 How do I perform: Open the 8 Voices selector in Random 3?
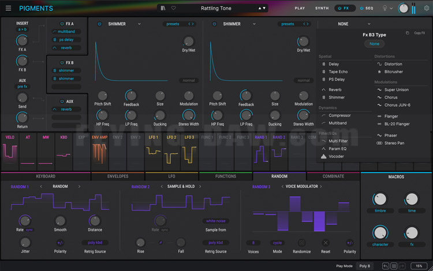tap(253, 243)
